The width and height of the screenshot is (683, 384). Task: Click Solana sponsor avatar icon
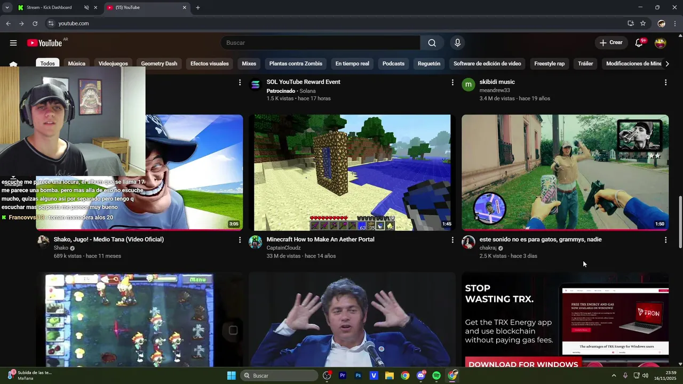click(x=256, y=85)
